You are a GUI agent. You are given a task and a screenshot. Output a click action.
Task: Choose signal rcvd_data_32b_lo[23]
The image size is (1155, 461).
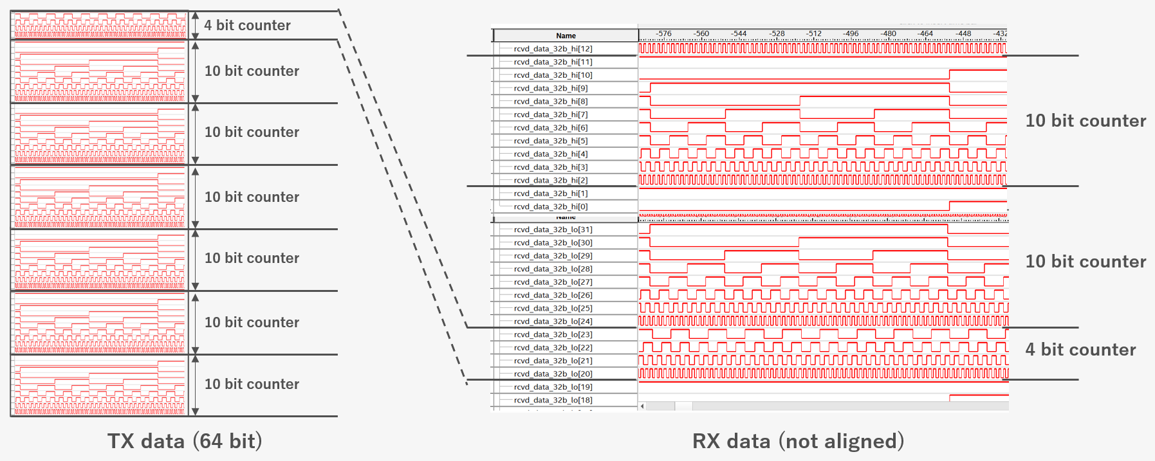pyautogui.click(x=553, y=334)
